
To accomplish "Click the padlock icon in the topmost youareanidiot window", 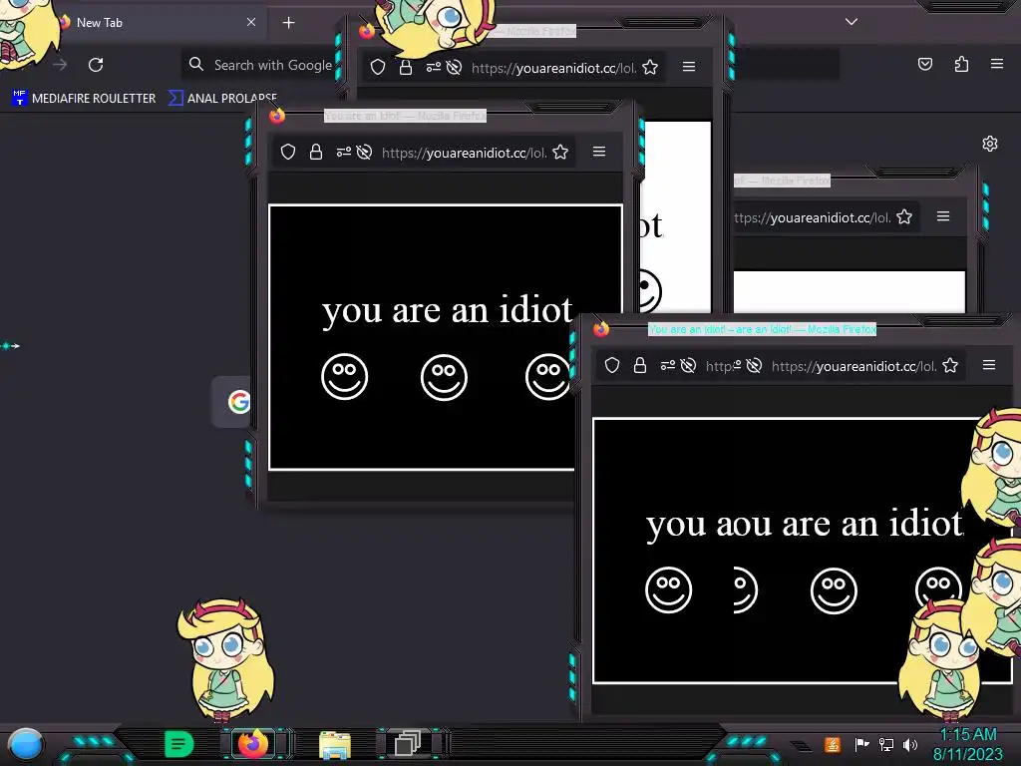I will 406,67.
